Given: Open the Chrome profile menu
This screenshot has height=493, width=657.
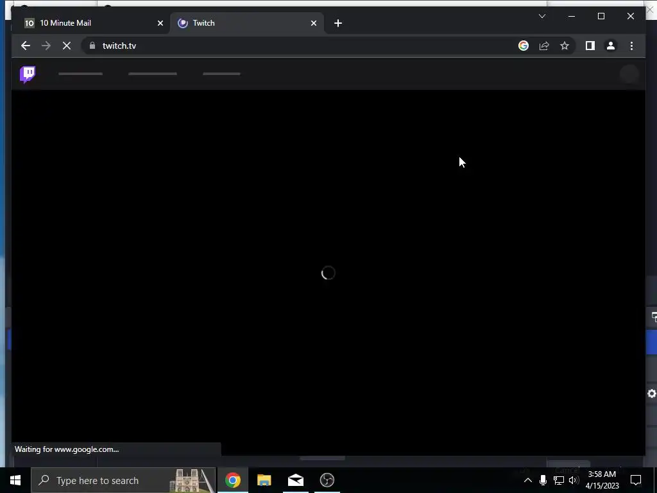Looking at the screenshot, I should point(611,46).
